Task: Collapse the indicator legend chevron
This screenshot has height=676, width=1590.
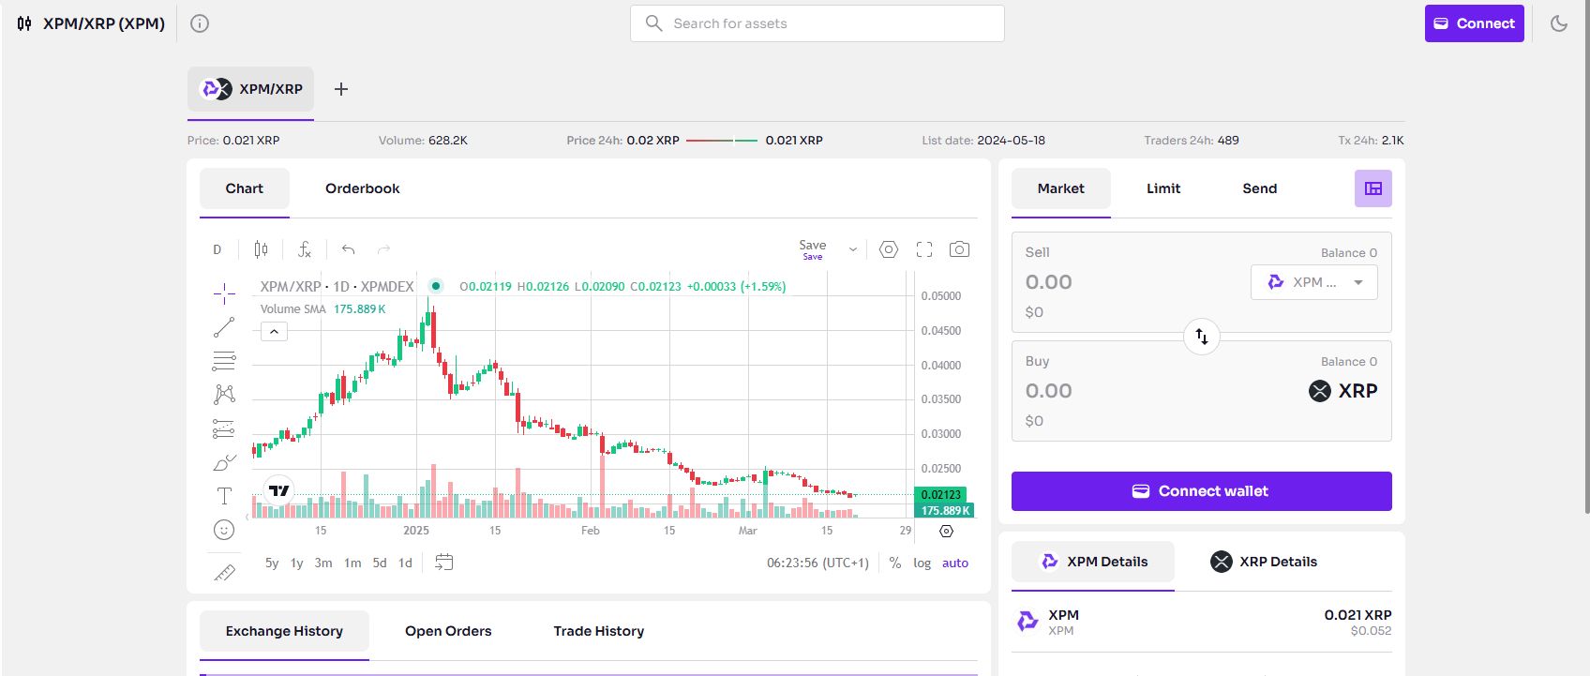Action: click(274, 332)
